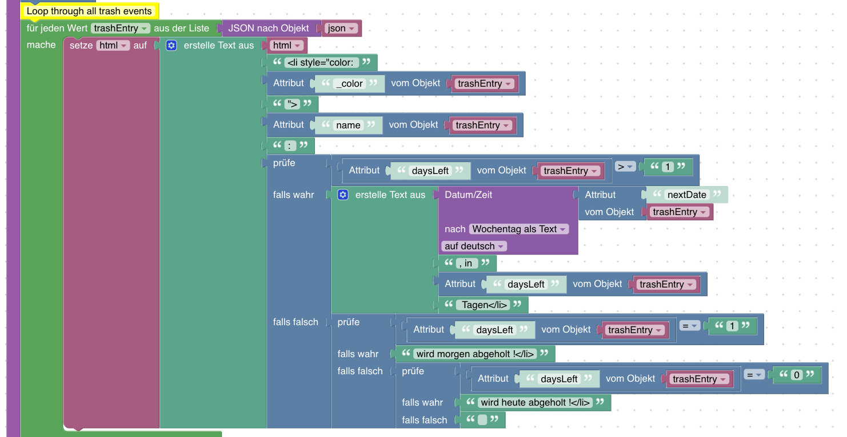This screenshot has height=437, width=847.
Task: Open '=' operator dropdown compared with 0
Action: (754, 375)
